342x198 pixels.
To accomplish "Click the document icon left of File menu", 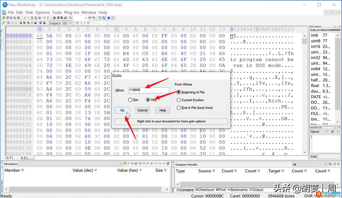I will click(4, 12).
